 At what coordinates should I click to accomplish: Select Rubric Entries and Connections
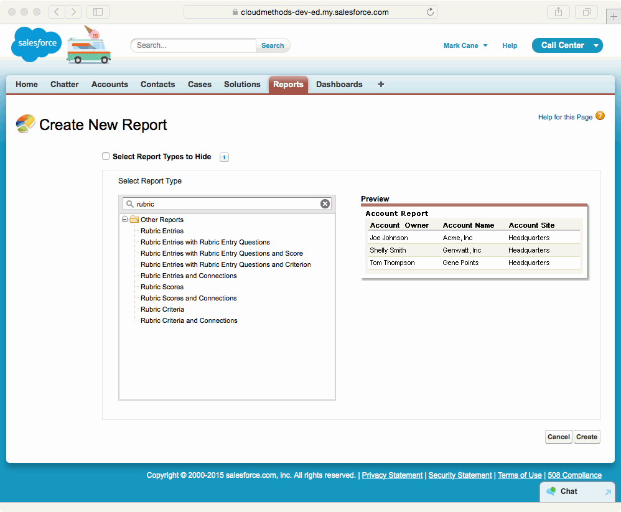(x=189, y=276)
